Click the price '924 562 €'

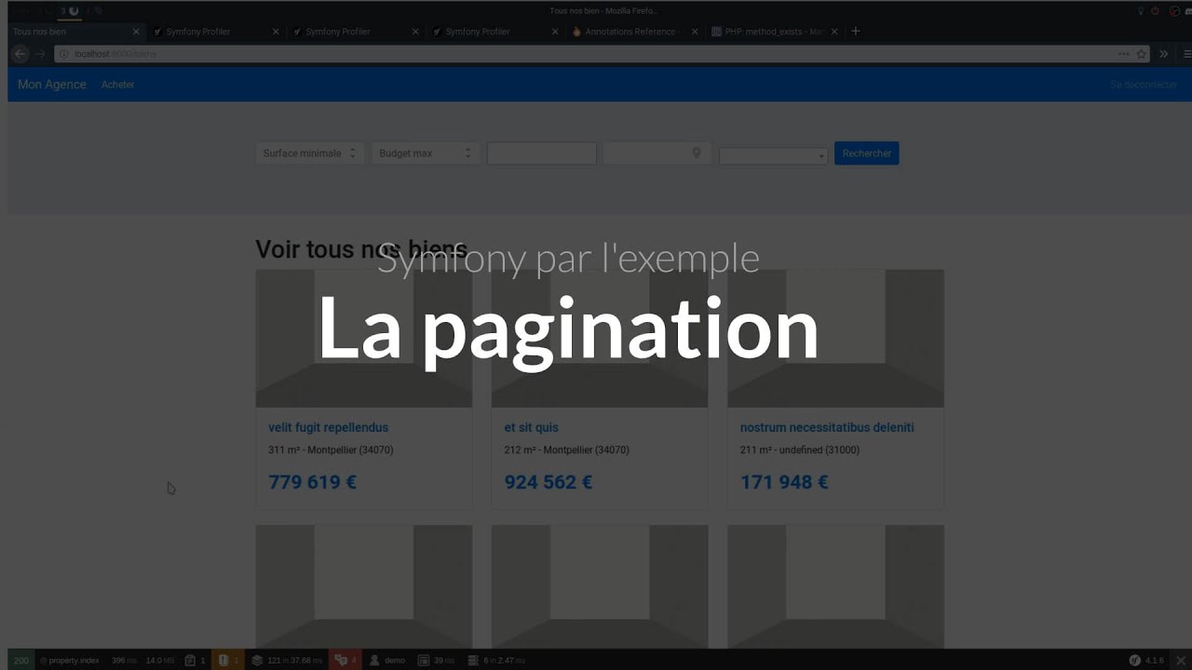pos(549,482)
